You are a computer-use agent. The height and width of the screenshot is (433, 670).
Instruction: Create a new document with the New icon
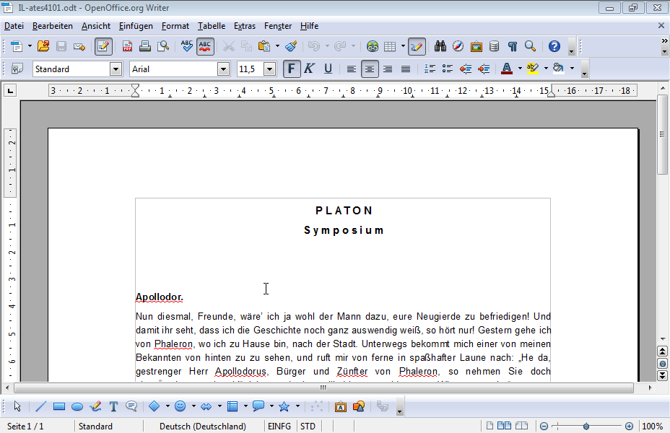click(x=16, y=46)
